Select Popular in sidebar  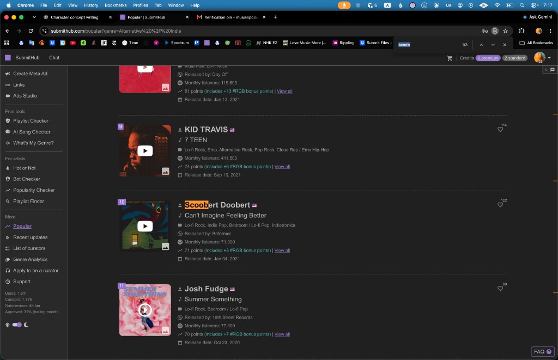[22, 226]
